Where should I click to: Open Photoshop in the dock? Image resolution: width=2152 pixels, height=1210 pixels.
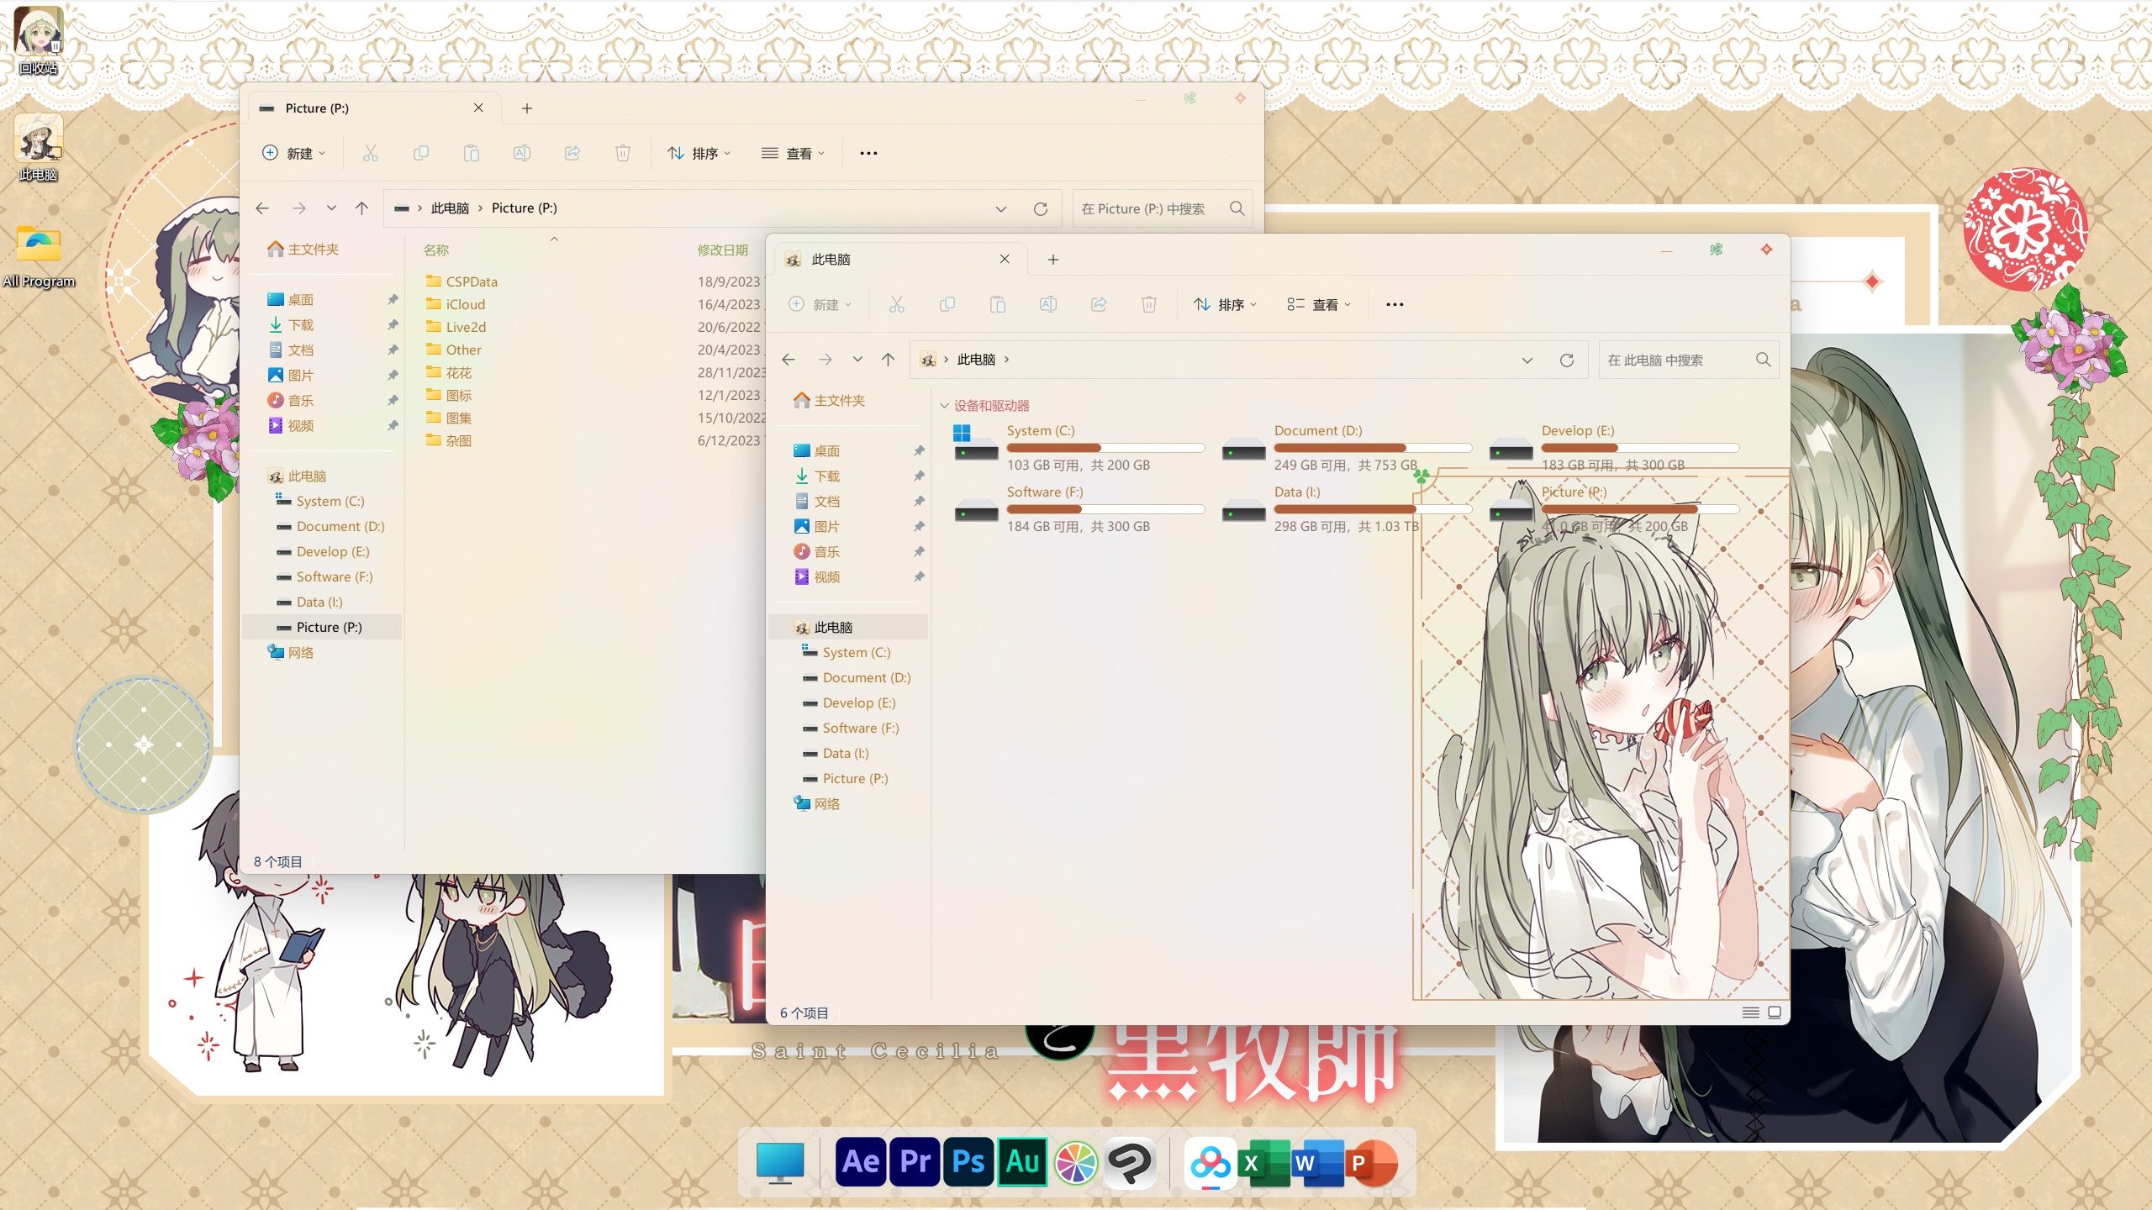click(968, 1162)
